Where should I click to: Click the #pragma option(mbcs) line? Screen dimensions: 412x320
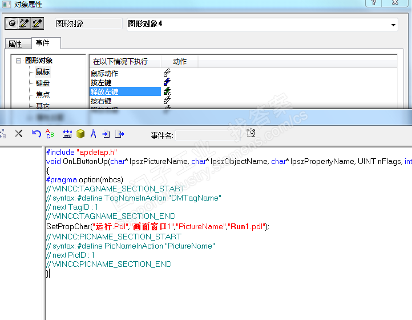click(x=84, y=180)
